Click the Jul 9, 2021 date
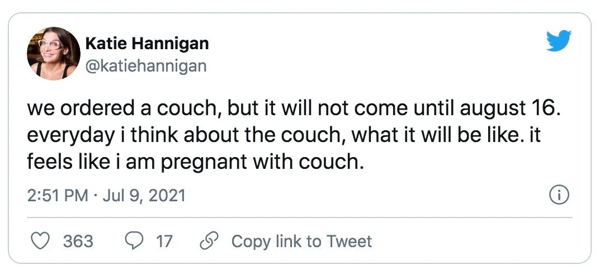This screenshot has height=279, width=604. pos(144,196)
